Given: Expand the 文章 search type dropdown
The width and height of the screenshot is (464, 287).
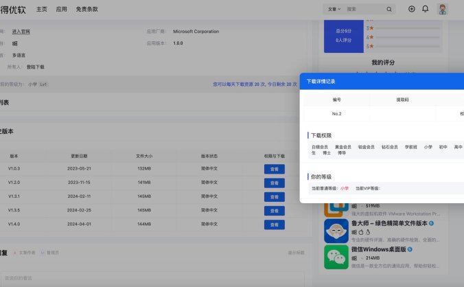Looking at the screenshot, I should (x=334, y=9).
